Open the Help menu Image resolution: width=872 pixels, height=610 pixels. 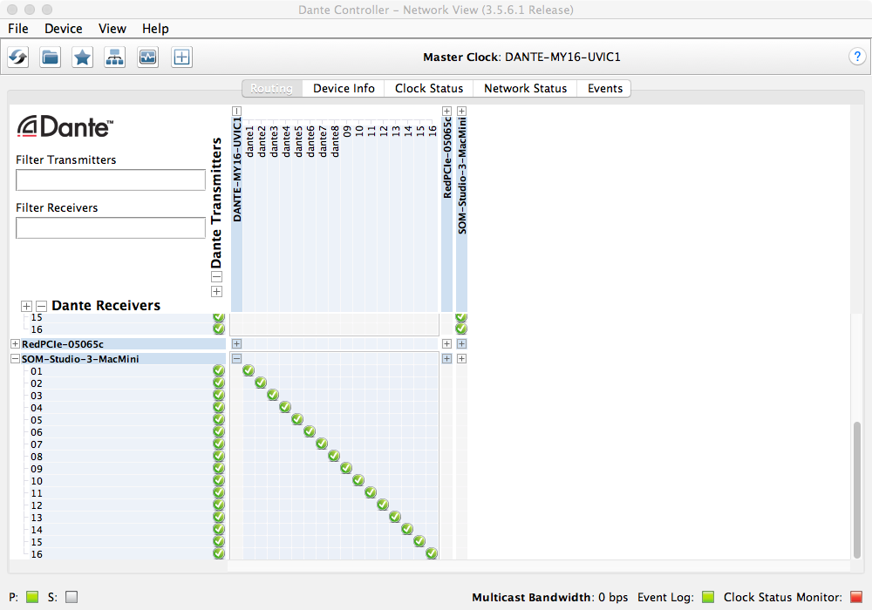click(155, 29)
